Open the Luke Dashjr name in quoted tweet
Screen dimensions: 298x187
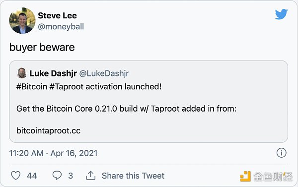[53, 73]
